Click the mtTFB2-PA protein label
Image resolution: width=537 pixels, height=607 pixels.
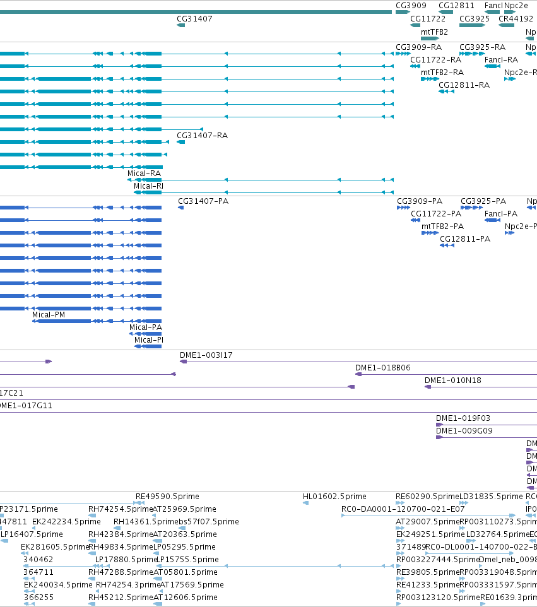click(442, 226)
